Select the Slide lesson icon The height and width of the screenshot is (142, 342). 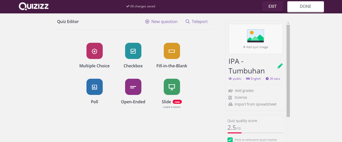172,87
